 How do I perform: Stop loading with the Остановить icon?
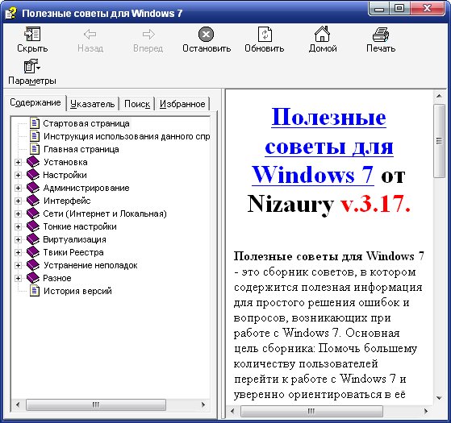(x=207, y=34)
